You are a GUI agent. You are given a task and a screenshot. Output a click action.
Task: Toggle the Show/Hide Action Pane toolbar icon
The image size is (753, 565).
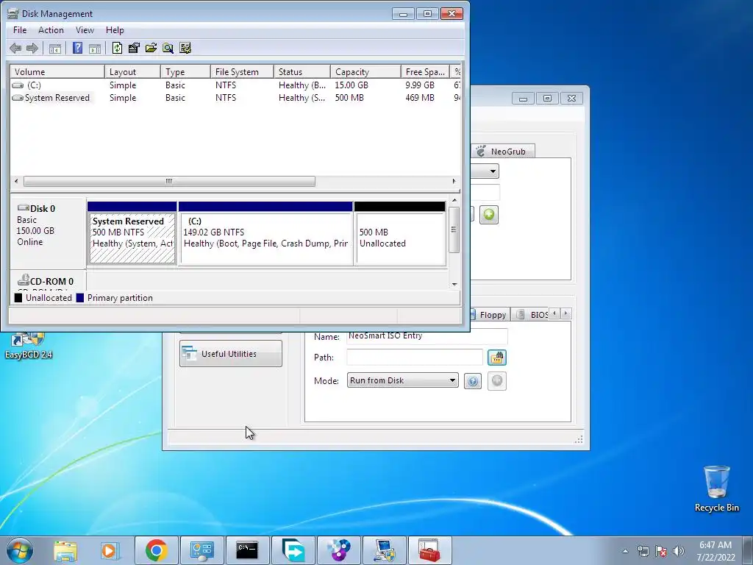click(95, 48)
